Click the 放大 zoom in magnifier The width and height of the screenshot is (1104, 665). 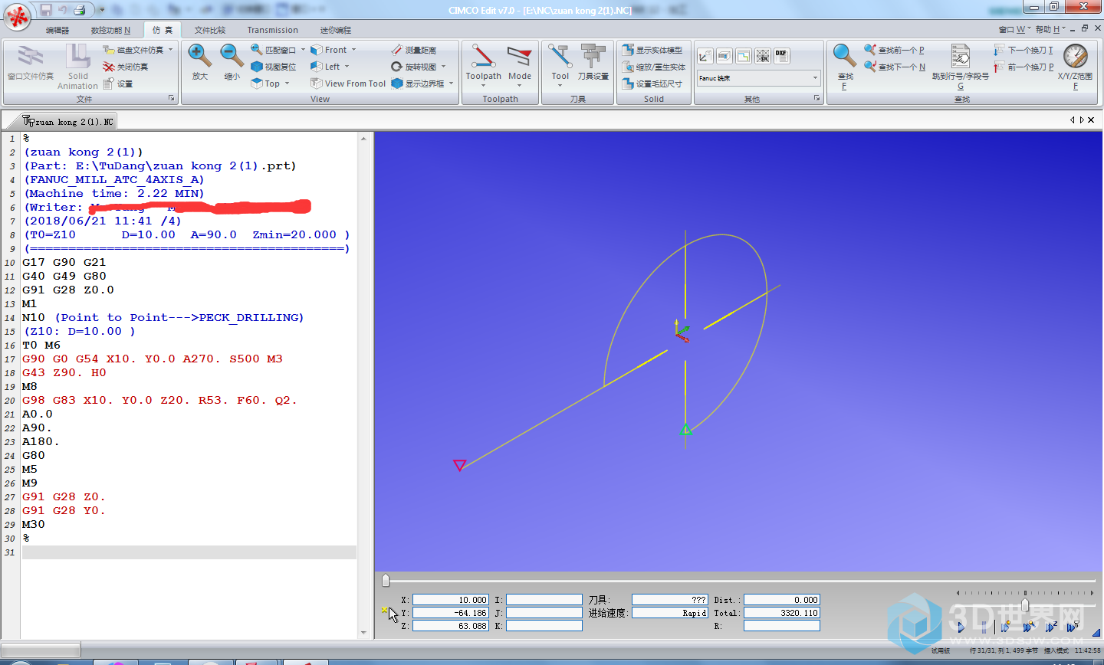point(200,61)
